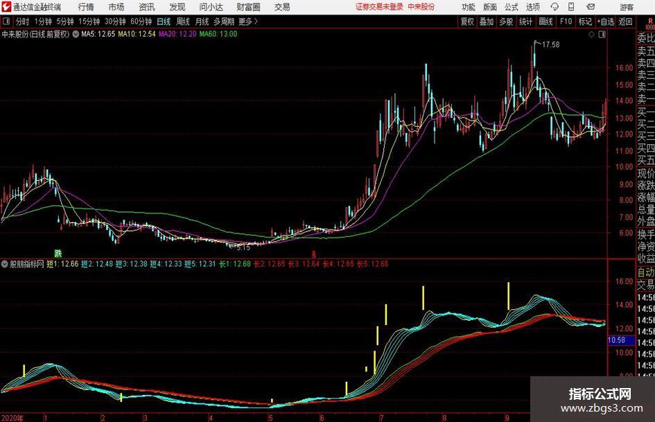Open the customer service headset icon

(554, 7)
